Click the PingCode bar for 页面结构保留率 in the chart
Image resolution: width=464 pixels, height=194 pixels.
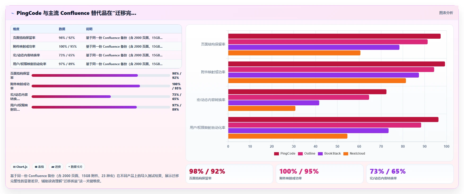click(334, 36)
